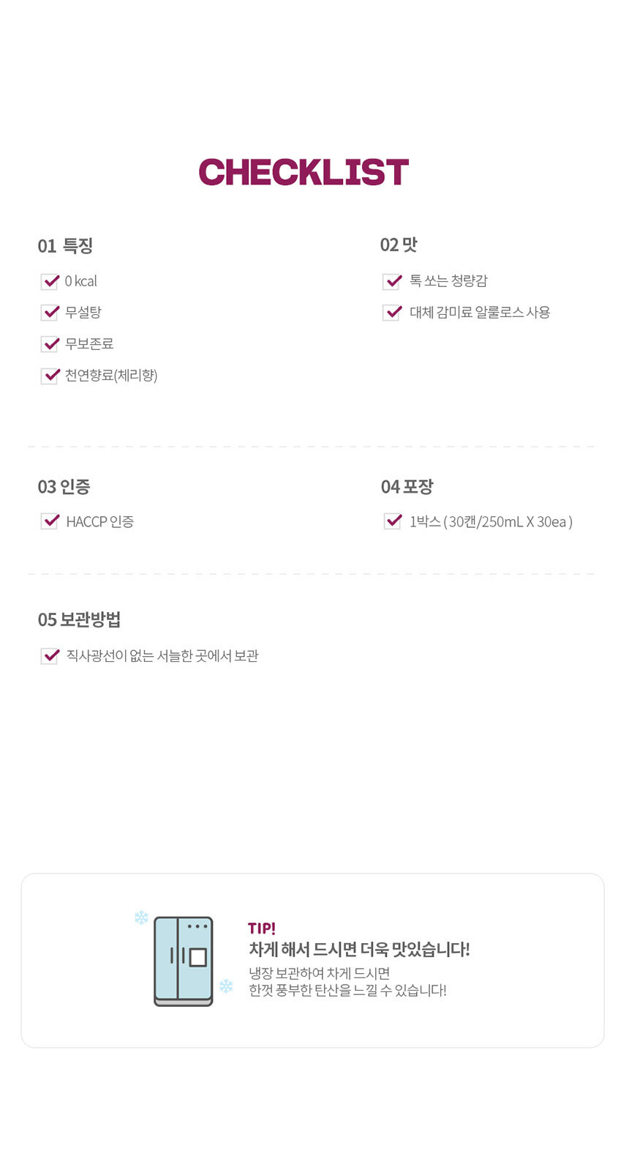629x1151 pixels.
Task: Uncheck the HACCP 인증 checkbox
Action: click(x=50, y=521)
